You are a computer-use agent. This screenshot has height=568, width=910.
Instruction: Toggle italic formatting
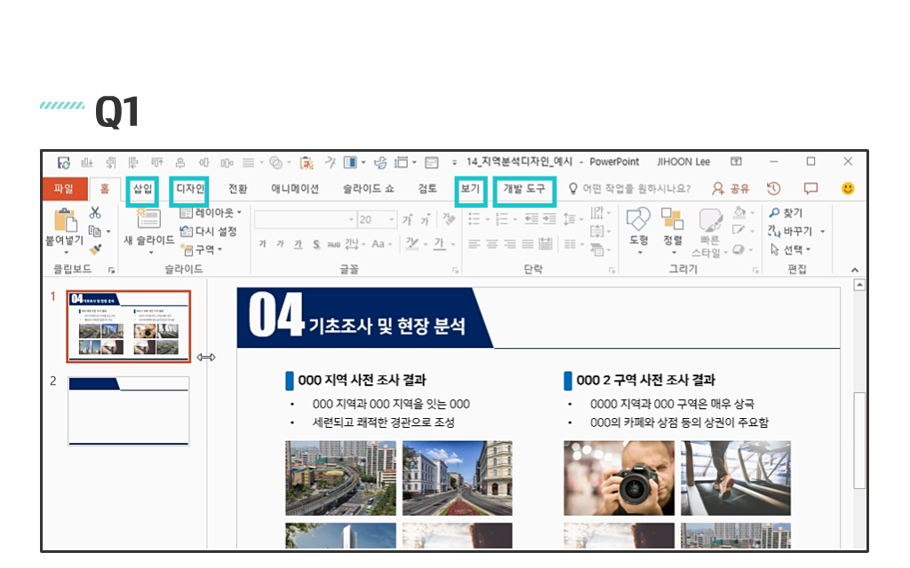point(280,244)
